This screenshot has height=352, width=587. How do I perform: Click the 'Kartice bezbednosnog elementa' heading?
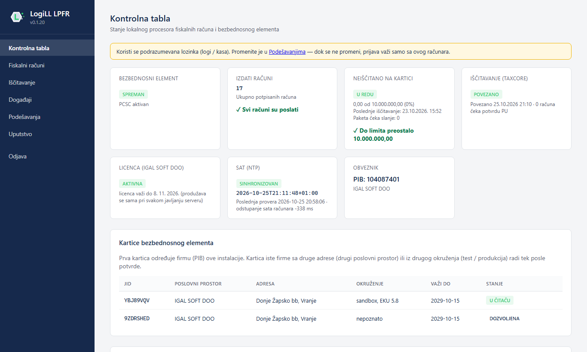[166, 243]
